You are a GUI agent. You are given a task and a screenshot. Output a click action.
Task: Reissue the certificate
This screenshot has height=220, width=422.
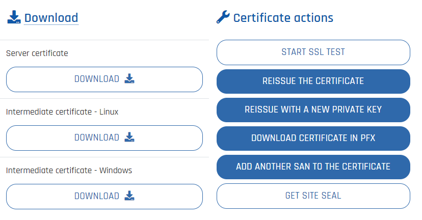(313, 81)
